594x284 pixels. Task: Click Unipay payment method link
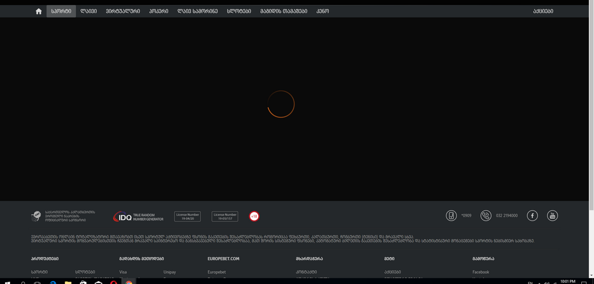click(170, 272)
